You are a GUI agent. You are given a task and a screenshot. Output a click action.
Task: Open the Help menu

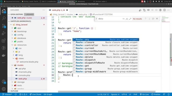(x=29, y=6)
